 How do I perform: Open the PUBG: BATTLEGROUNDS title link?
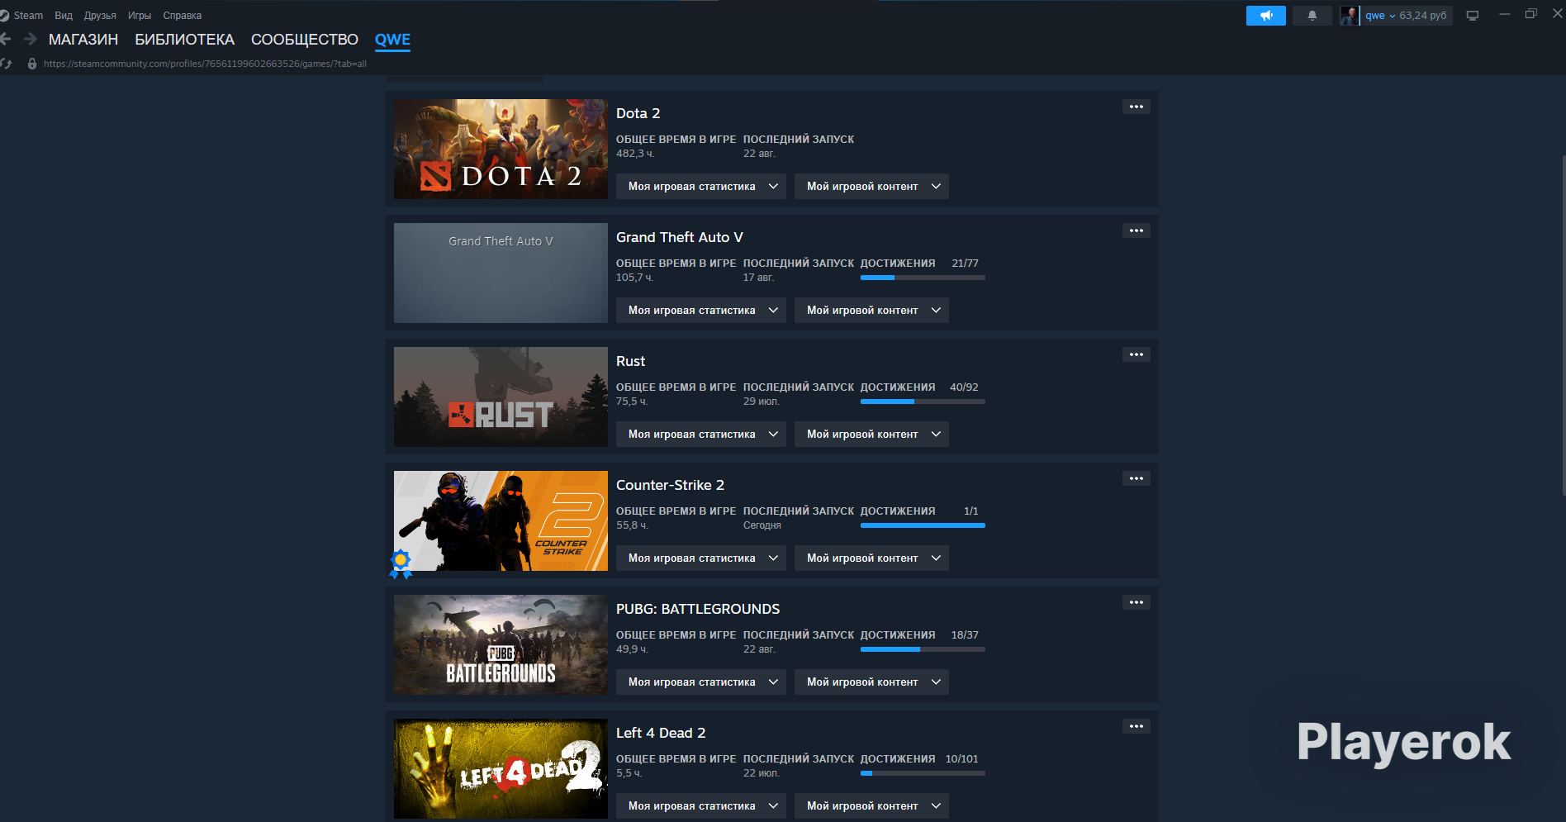point(698,609)
